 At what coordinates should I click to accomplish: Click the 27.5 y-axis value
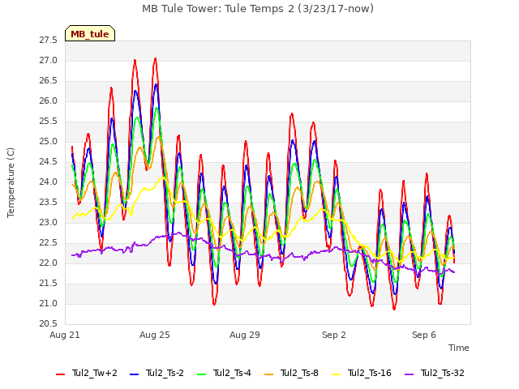pos(49,41)
